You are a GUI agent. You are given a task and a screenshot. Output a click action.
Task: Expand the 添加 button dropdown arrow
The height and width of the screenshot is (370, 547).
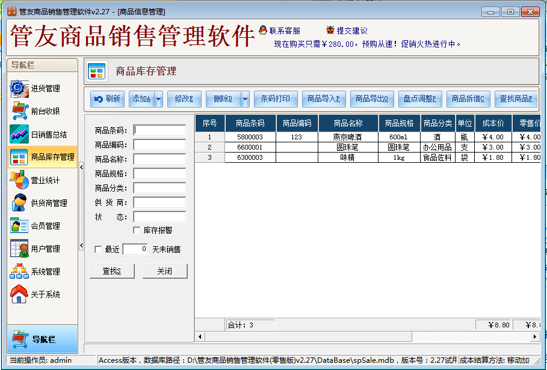[159, 99]
